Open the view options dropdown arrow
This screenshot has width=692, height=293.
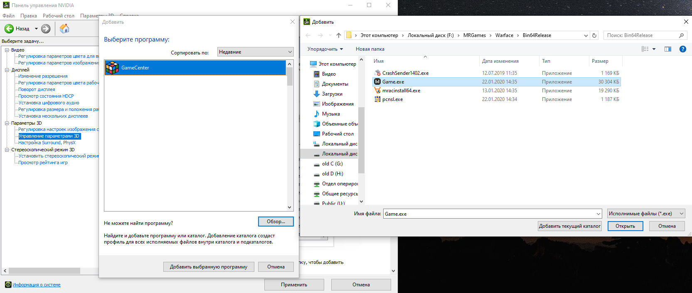coord(654,49)
